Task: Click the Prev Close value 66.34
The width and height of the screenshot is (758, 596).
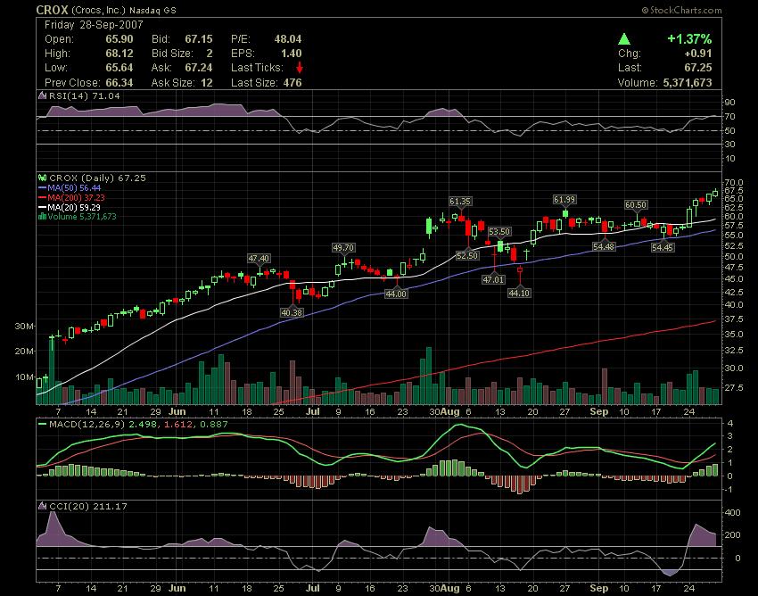Action: point(119,83)
